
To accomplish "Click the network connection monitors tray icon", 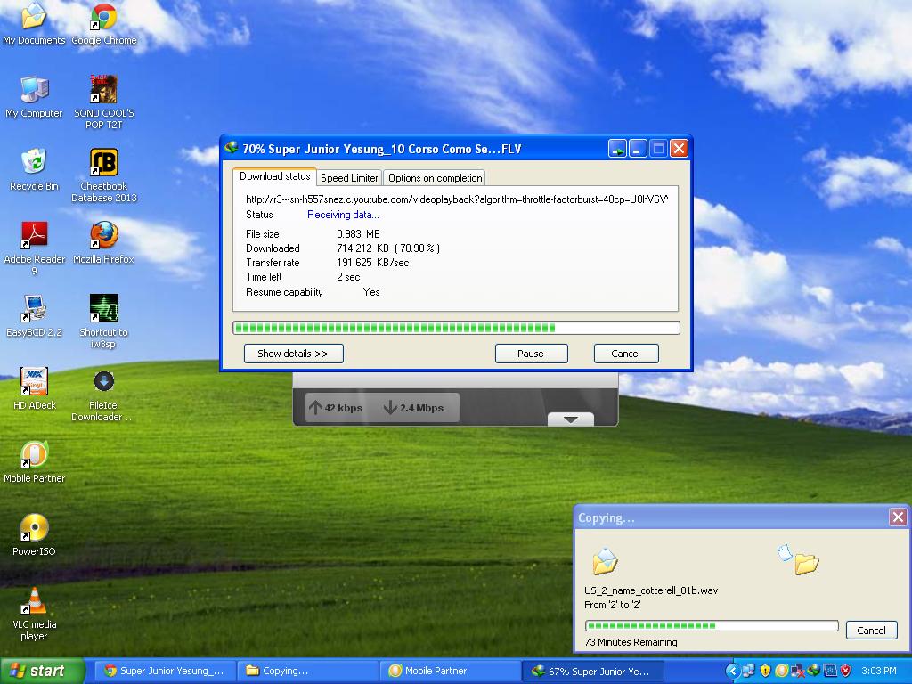I will (x=748, y=671).
